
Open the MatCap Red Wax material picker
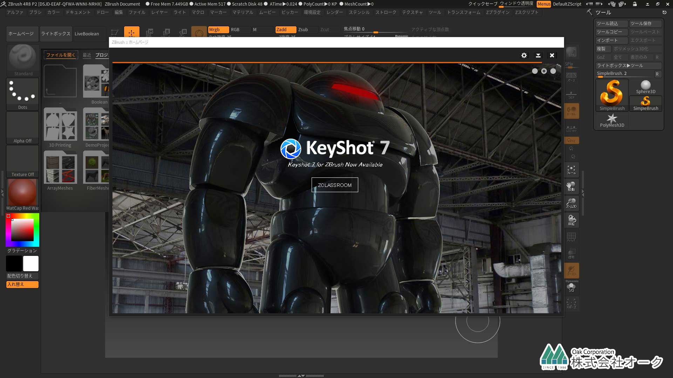[x=22, y=195]
